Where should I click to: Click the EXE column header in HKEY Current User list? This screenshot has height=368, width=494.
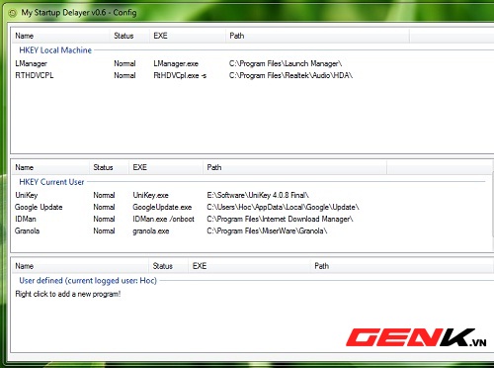[166, 167]
